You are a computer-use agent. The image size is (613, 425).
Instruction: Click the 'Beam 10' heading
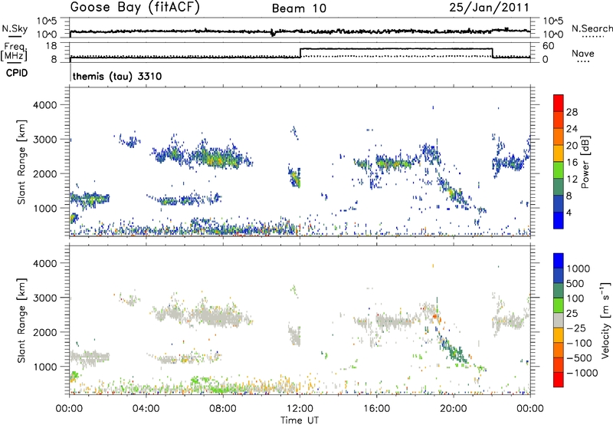pyautogui.click(x=299, y=8)
